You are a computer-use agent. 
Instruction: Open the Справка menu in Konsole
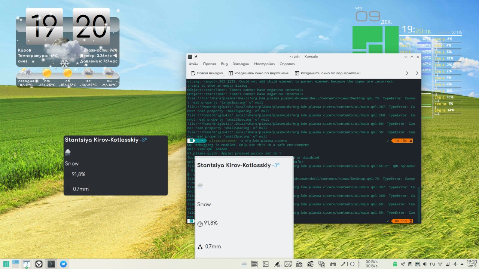[287, 64]
